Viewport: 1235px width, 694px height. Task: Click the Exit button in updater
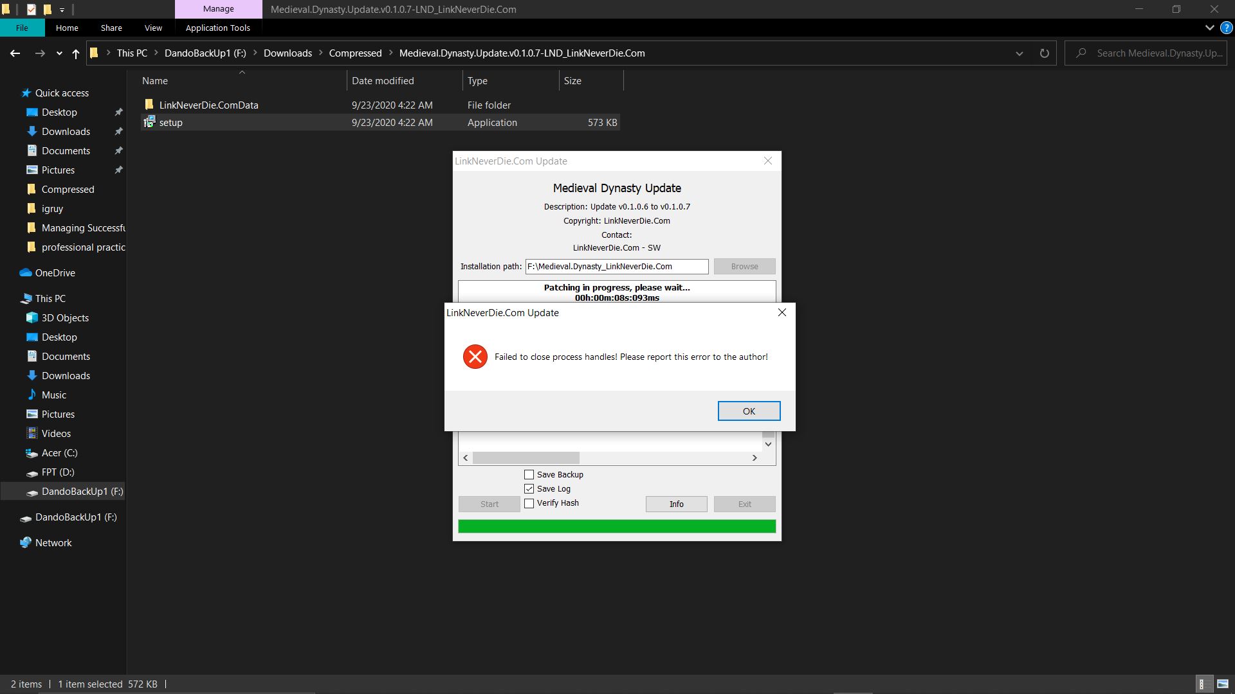click(x=744, y=504)
